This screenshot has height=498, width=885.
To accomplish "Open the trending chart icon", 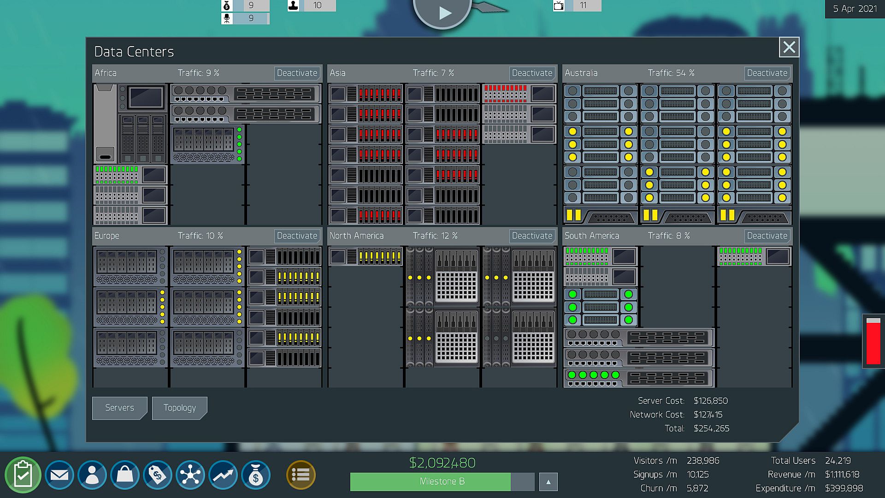I will click(x=223, y=475).
